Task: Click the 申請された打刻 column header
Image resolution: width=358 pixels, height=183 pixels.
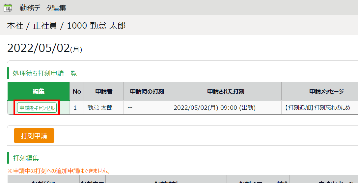Action: (x=226, y=91)
